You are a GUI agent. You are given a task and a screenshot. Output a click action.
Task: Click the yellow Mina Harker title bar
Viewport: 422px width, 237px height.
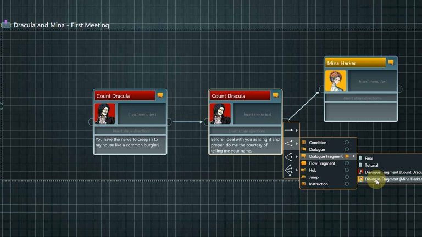[x=356, y=63]
